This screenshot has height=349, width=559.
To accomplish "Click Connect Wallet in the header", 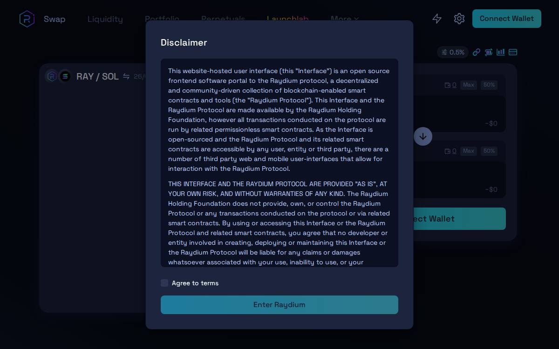I will pos(507,19).
